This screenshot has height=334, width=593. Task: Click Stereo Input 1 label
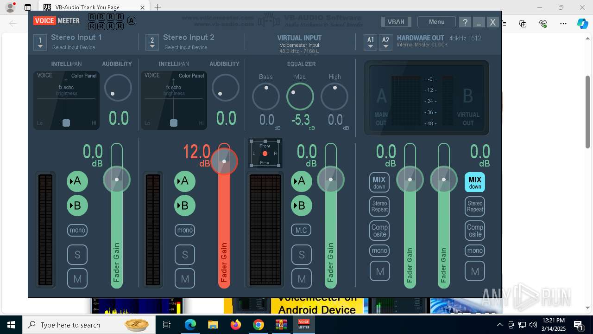coord(76,37)
